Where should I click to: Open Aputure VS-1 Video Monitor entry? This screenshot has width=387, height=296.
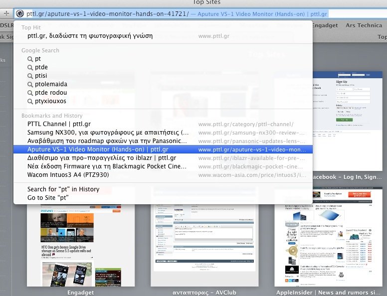click(x=163, y=149)
